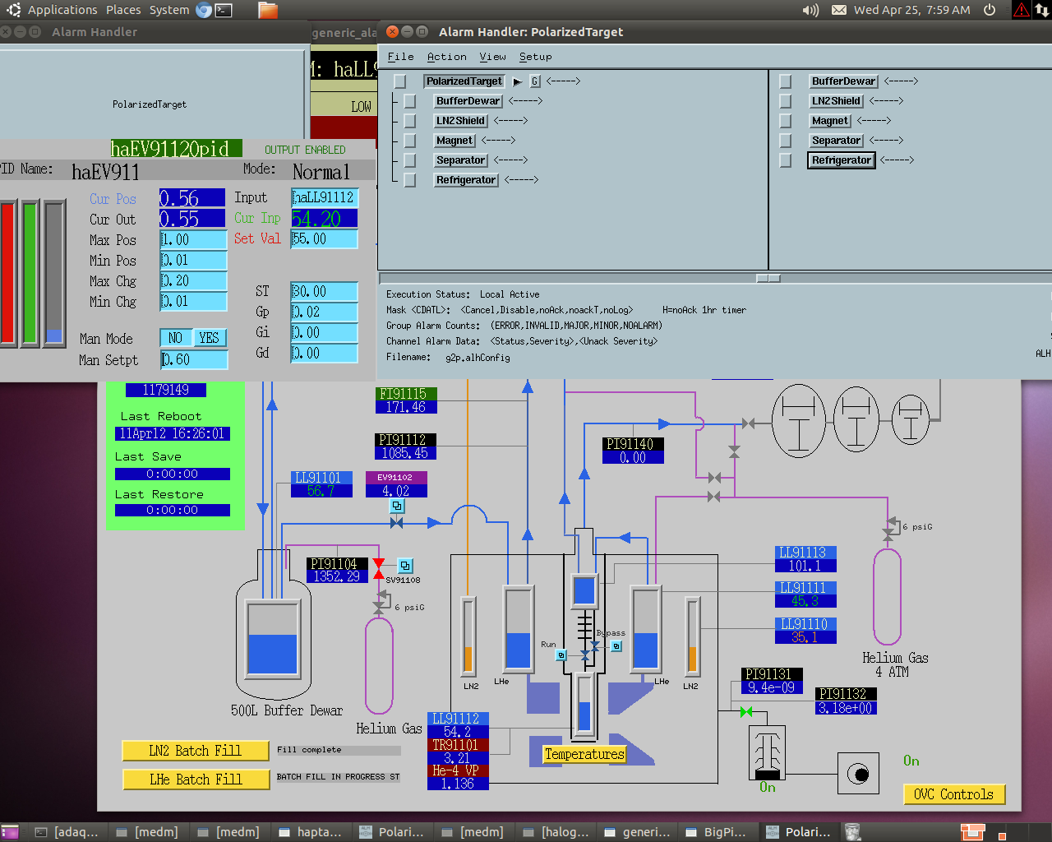Click the Run valve control icon

[x=561, y=655]
